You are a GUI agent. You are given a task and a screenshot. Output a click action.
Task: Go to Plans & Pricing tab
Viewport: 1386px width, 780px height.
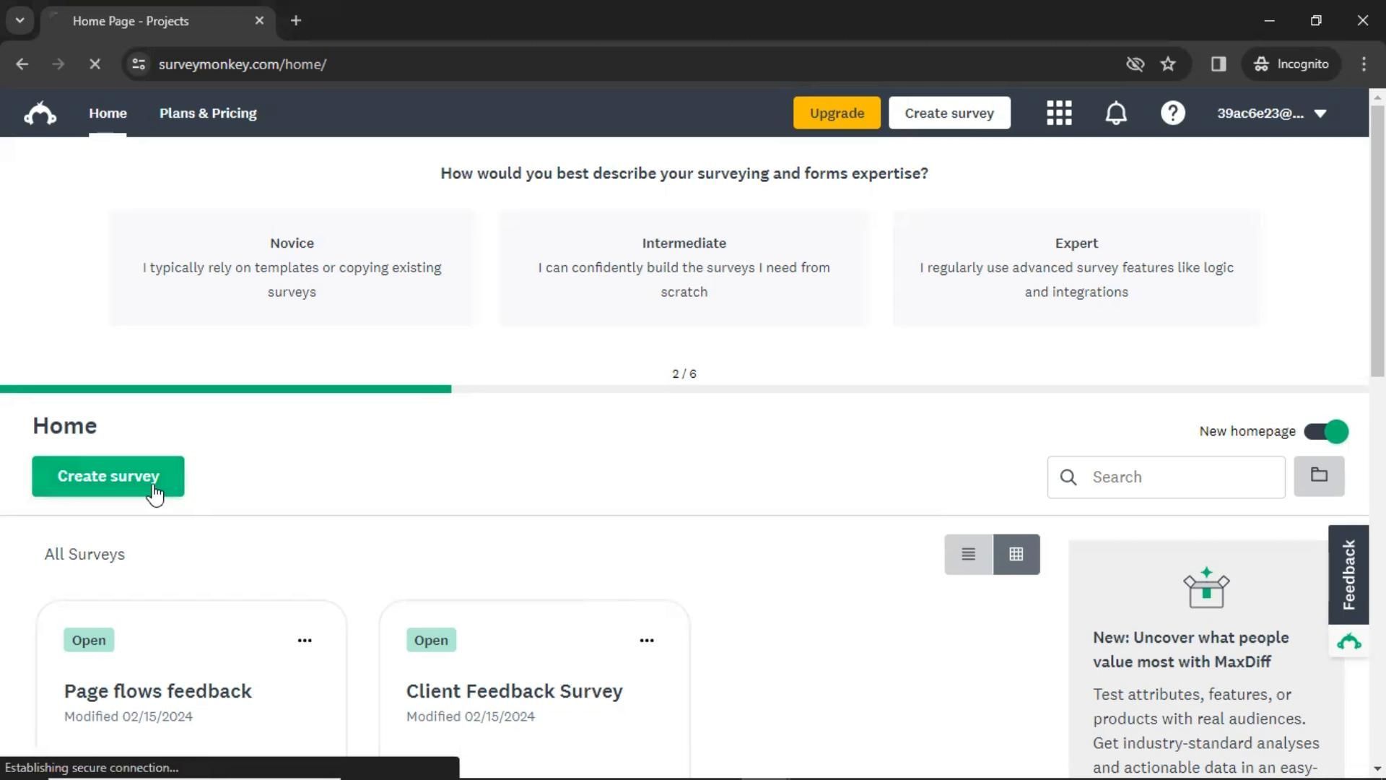click(x=208, y=113)
